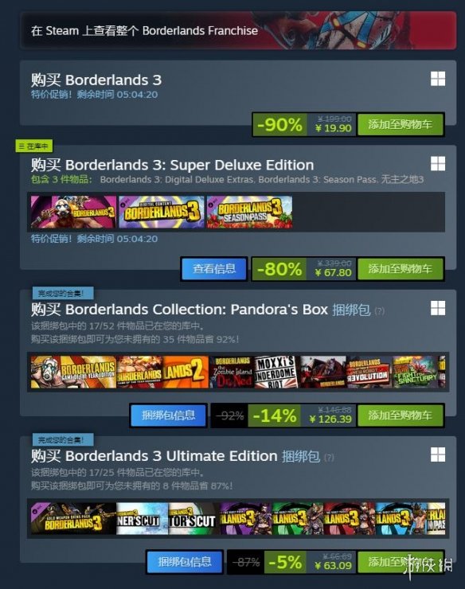This screenshot has height=589, width=465.
Task: Click the question mark beside Pandora's Box 捆绑包
Action: (380, 311)
